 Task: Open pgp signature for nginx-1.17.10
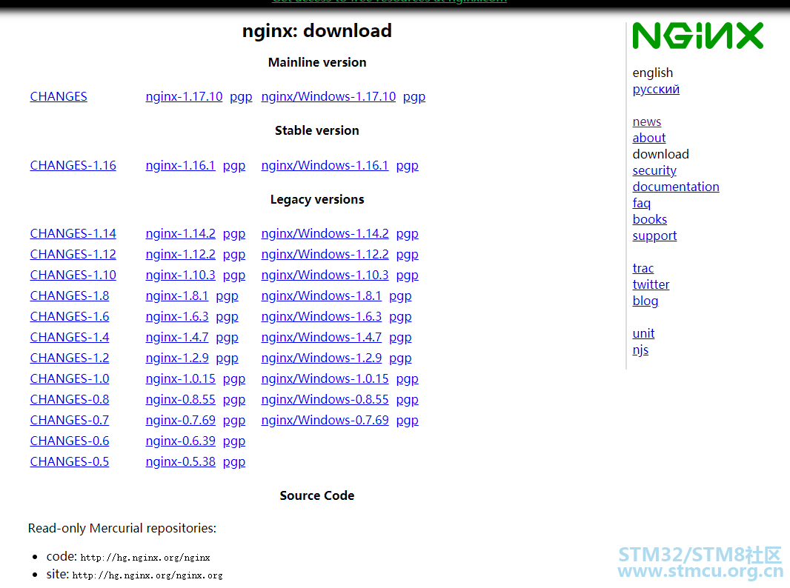[241, 97]
